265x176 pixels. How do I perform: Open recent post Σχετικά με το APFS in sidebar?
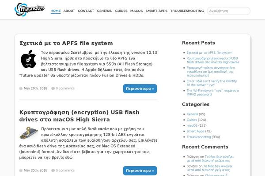pos(209,53)
